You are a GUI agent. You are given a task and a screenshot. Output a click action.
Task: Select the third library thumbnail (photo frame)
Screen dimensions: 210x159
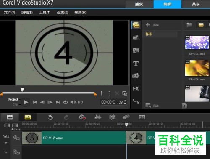tap(197, 94)
